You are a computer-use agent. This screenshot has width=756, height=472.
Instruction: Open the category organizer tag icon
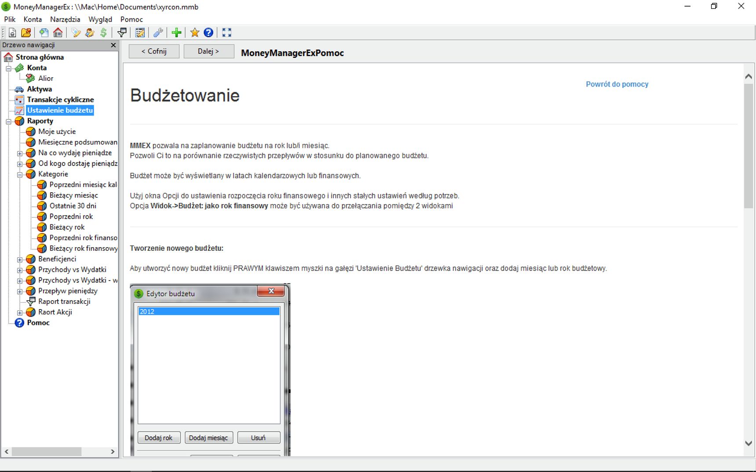(76, 32)
